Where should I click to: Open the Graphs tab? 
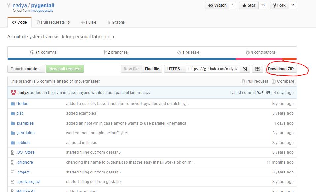point(115,22)
